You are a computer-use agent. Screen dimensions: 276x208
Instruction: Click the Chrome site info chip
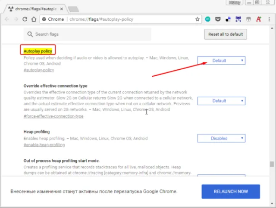coord(53,19)
